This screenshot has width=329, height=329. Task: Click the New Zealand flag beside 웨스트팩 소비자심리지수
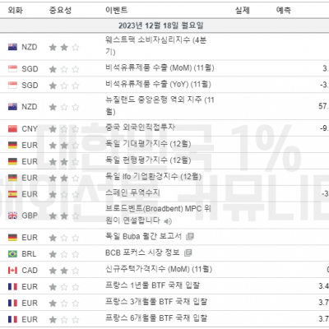tap(12, 47)
